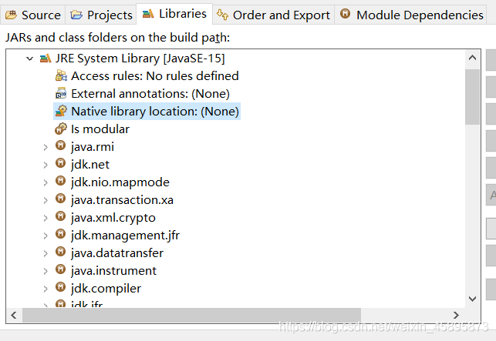Click the Module Dependencies tab icon
The width and height of the screenshot is (496, 341).
click(x=345, y=14)
